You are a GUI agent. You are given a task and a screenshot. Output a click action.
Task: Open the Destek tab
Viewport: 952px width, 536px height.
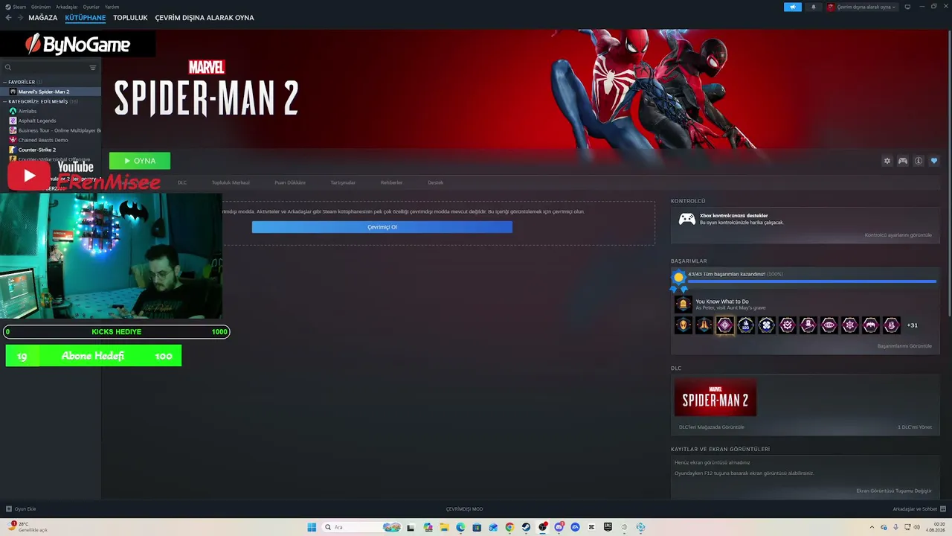pyautogui.click(x=435, y=182)
